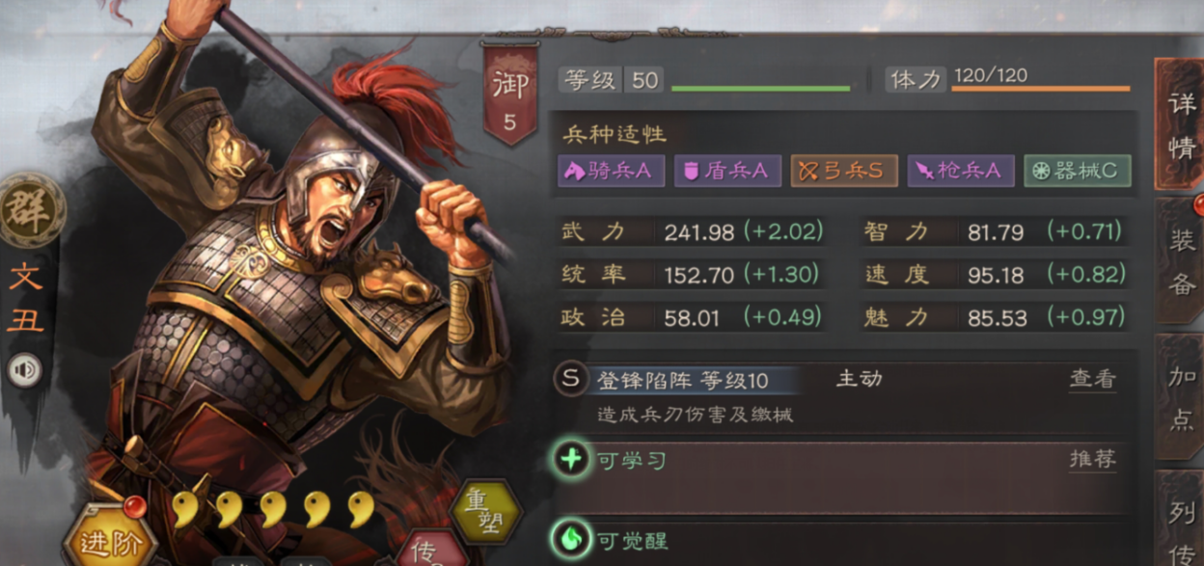Select the 器械C troop aptitude tag
Image resolution: width=1204 pixels, height=566 pixels.
click(1077, 172)
